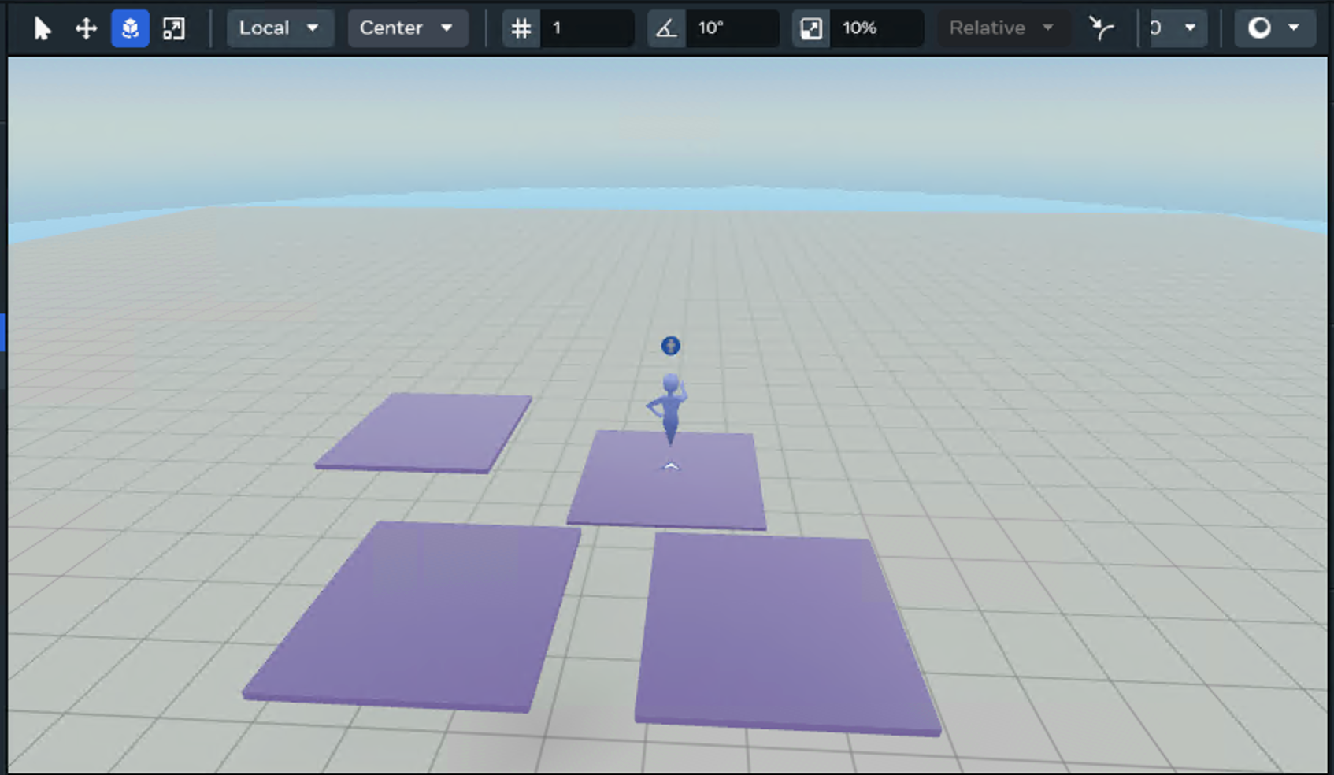
Task: Select the scale tool
Action: 173,28
